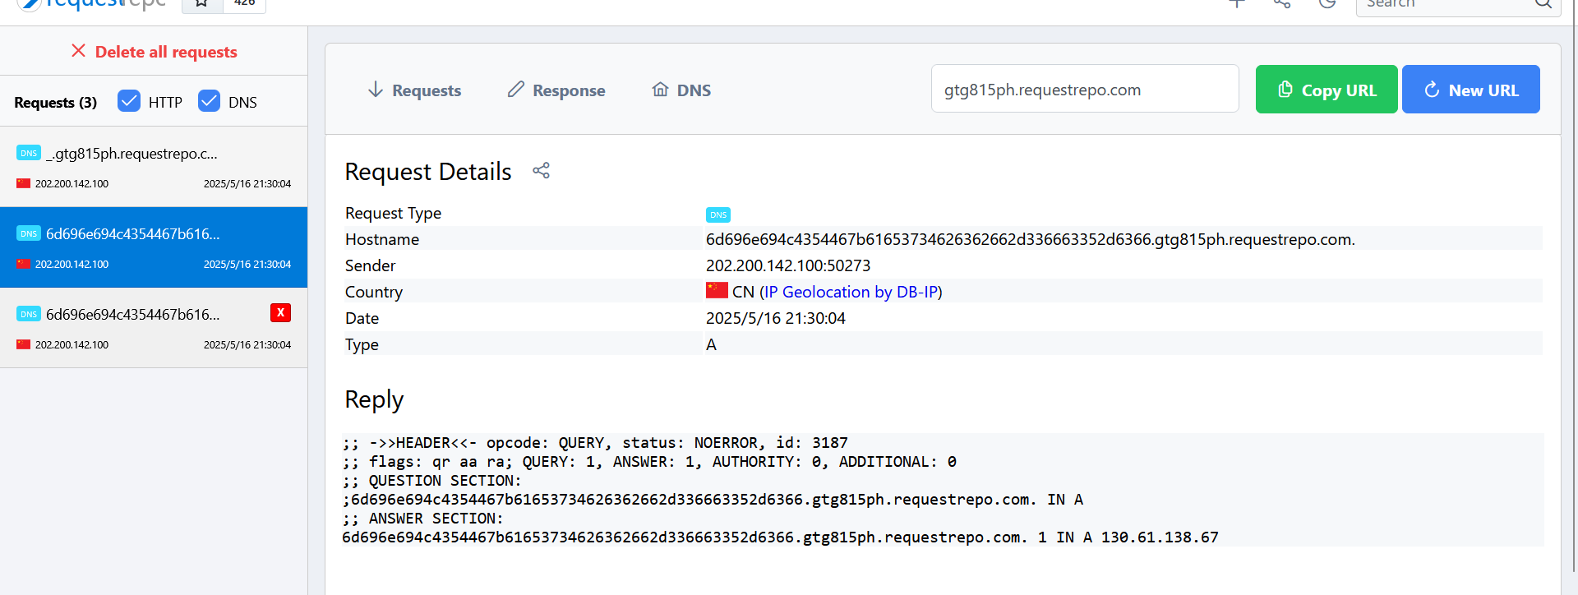The height and width of the screenshot is (595, 1578).
Task: Click the flag icon in highlighted request row
Action: click(x=23, y=264)
